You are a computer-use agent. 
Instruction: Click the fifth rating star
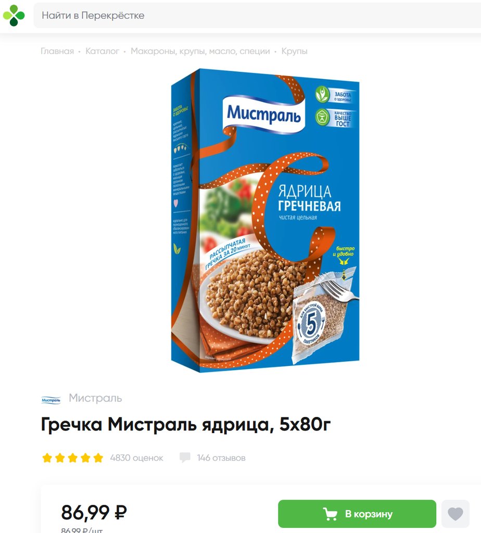(x=98, y=458)
